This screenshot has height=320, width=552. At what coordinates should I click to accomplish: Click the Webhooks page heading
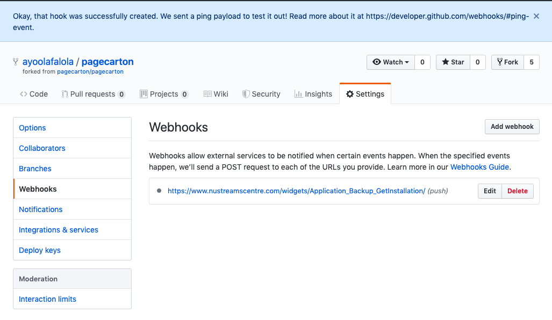tap(178, 127)
